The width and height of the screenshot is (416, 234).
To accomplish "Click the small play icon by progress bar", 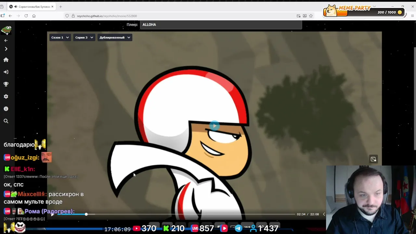I will click(52, 214).
